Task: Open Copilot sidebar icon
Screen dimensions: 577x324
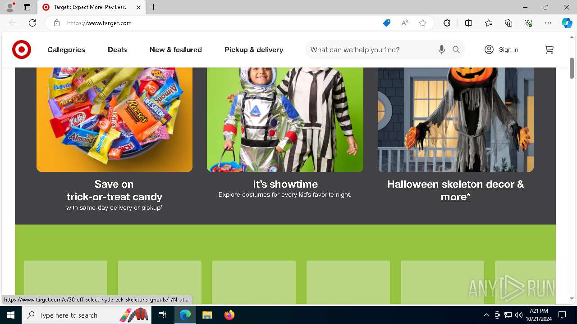Action: [567, 23]
